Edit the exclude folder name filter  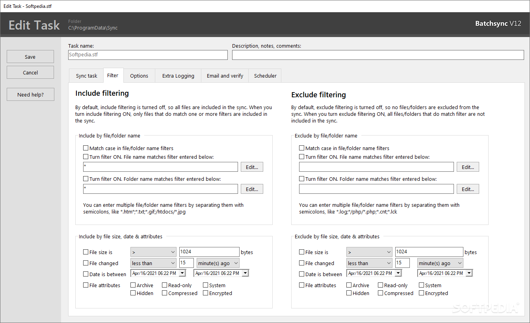[468, 189]
